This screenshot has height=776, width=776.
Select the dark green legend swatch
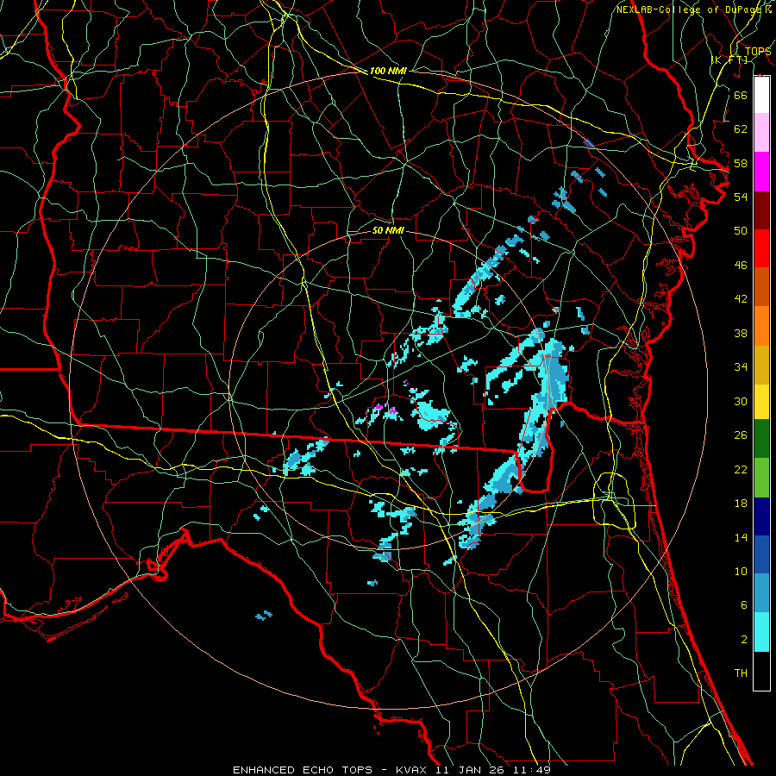761,439
